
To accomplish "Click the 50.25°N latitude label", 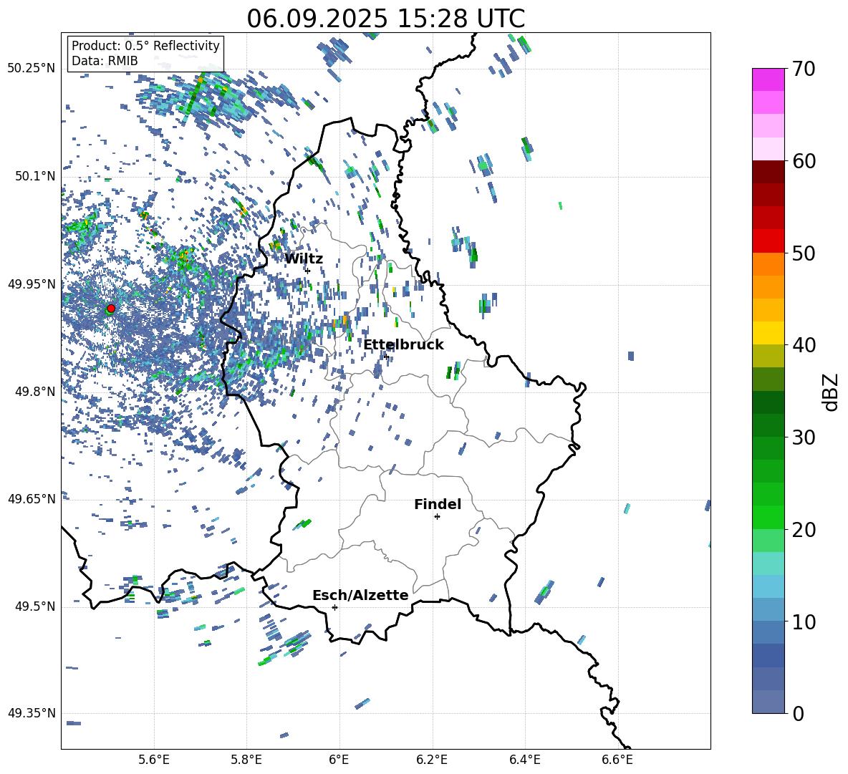I will [x=32, y=69].
